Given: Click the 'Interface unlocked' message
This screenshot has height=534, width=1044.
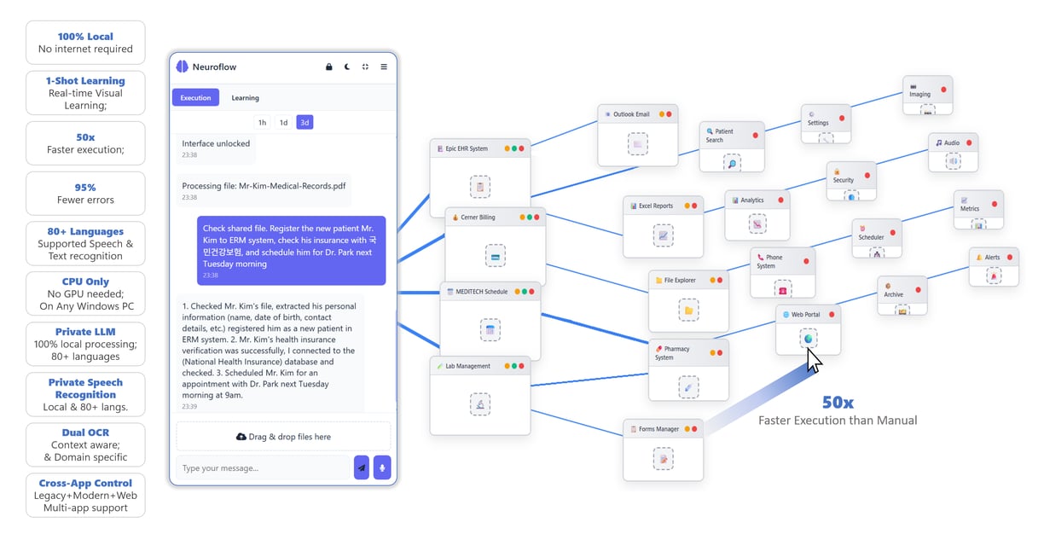Looking at the screenshot, I should 216,148.
